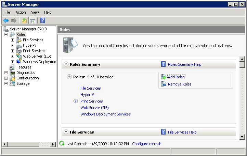Image resolution: width=247 pixels, height=156 pixels.
Task: Select Server Manager (SOL) label in tree
Action: pos(28,29)
